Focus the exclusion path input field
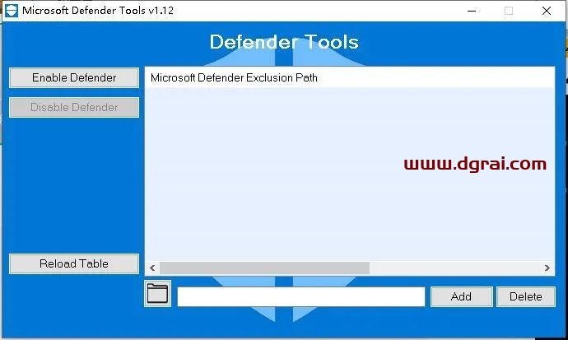Image resolution: width=568 pixels, height=340 pixels. [x=301, y=296]
